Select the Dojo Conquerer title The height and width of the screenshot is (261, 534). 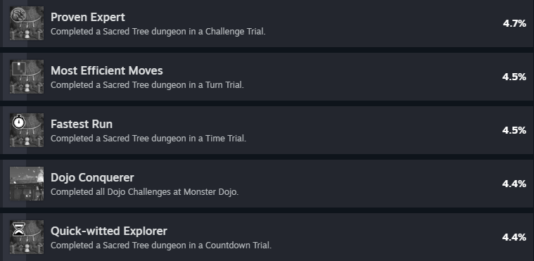[92, 177]
